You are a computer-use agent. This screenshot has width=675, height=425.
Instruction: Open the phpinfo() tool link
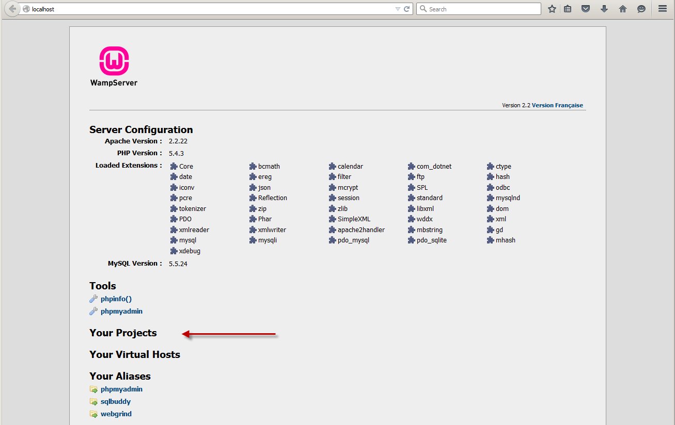116,299
